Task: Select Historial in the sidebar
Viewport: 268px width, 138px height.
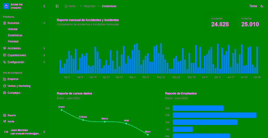Action: pyautogui.click(x=13, y=29)
